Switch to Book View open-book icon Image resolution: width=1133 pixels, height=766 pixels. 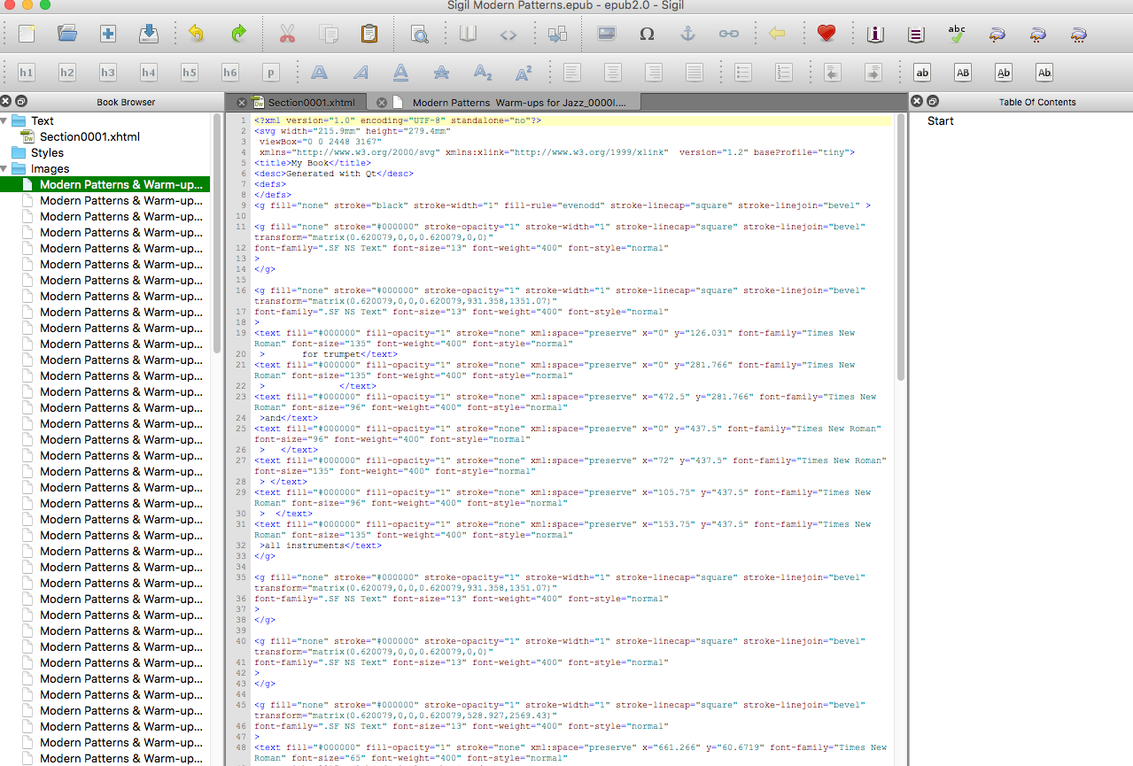click(468, 34)
